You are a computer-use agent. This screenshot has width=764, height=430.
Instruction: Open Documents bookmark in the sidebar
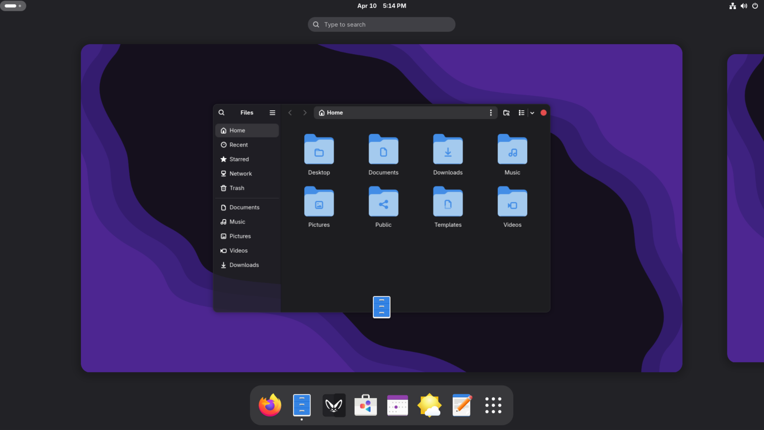(247, 207)
